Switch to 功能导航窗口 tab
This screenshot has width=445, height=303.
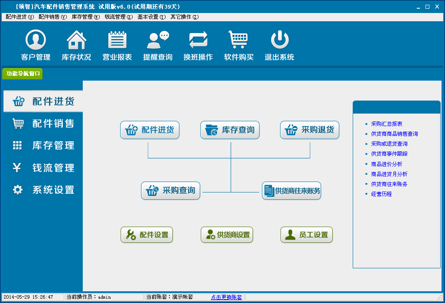pos(23,74)
